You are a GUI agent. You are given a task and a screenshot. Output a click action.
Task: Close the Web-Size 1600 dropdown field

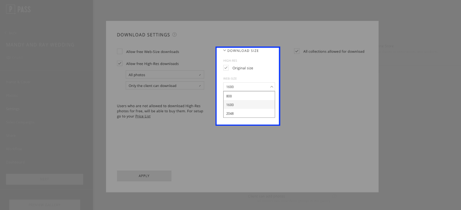tap(249, 87)
